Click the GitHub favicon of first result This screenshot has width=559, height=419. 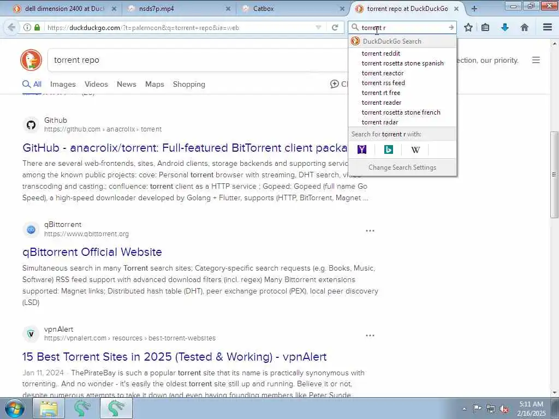click(x=31, y=125)
